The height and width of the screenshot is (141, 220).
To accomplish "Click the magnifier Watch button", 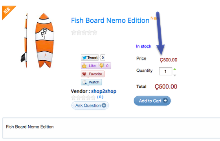I will tap(91, 82).
